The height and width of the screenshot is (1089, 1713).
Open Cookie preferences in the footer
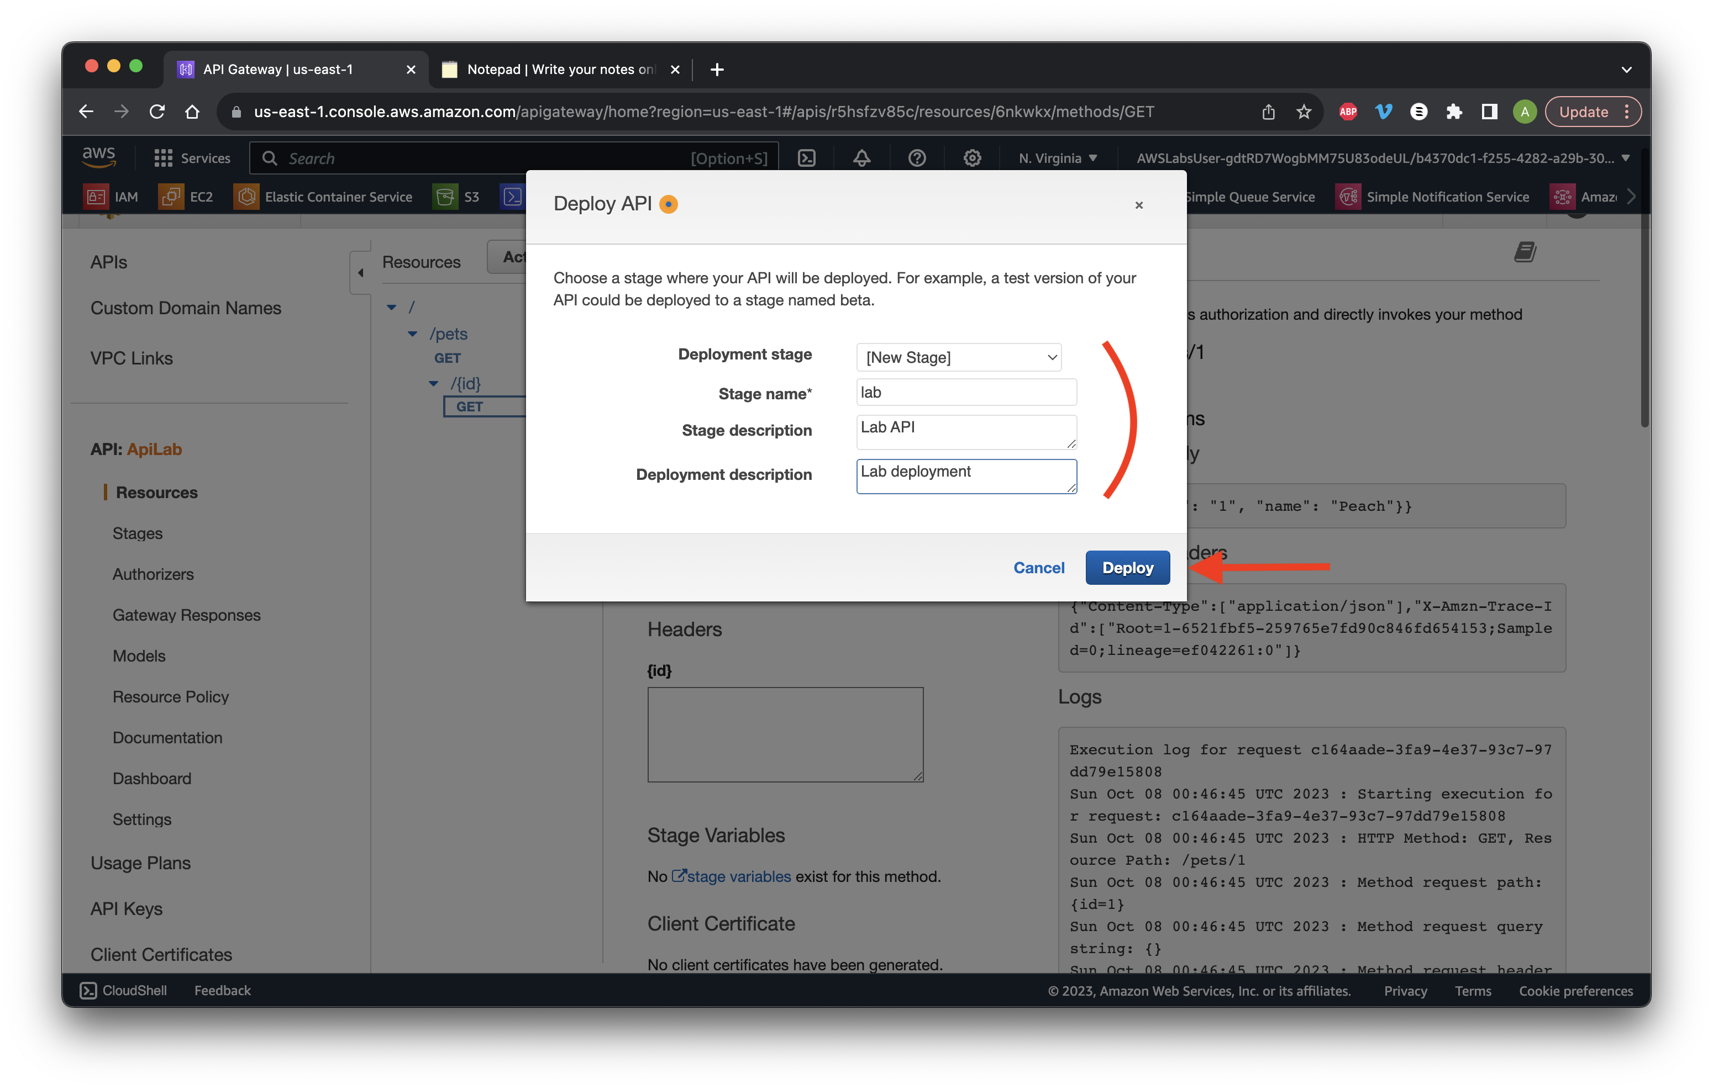coord(1575,990)
